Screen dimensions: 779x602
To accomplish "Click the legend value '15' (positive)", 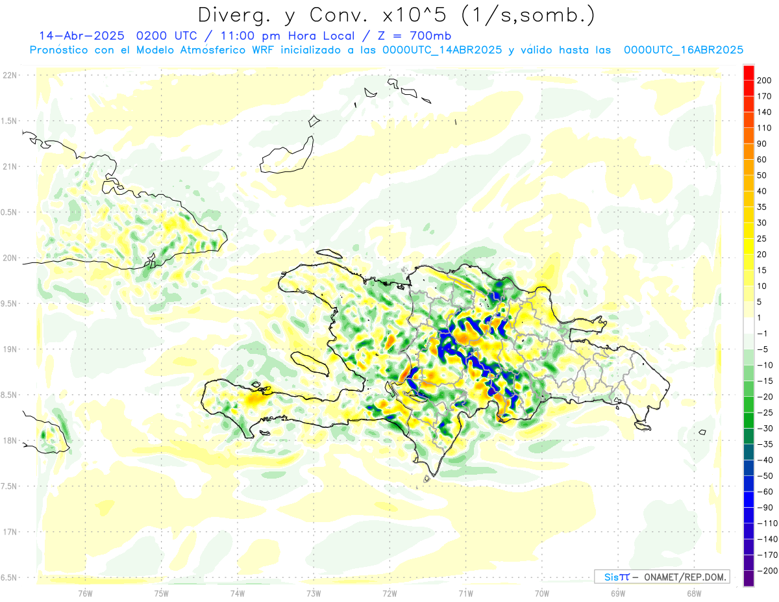I will [x=763, y=270].
